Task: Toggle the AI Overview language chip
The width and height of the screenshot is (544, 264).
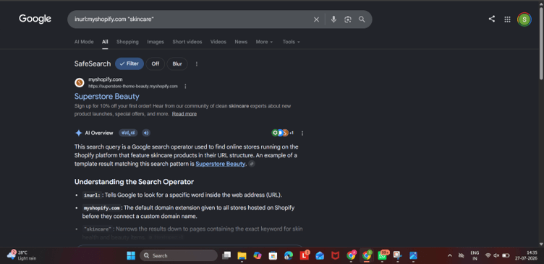Action: (x=128, y=133)
